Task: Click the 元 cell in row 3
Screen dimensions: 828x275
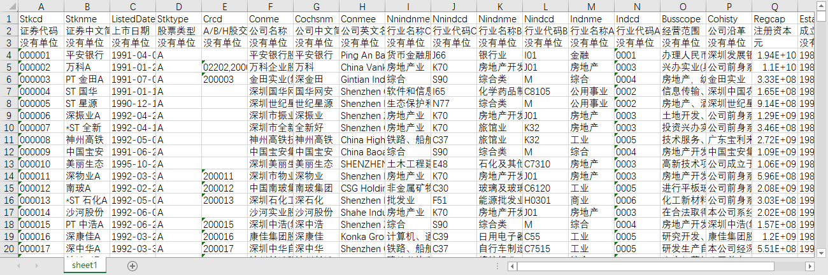Action: (x=774, y=43)
